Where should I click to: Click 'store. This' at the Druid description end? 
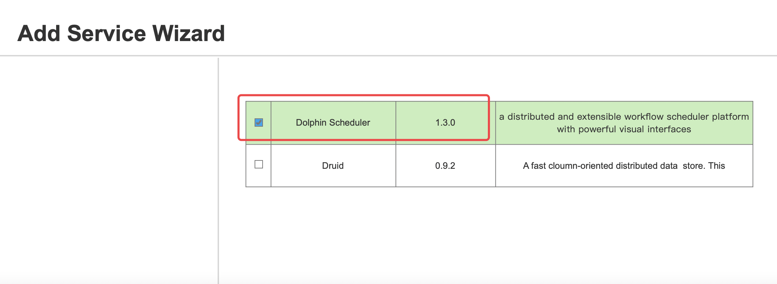point(704,166)
